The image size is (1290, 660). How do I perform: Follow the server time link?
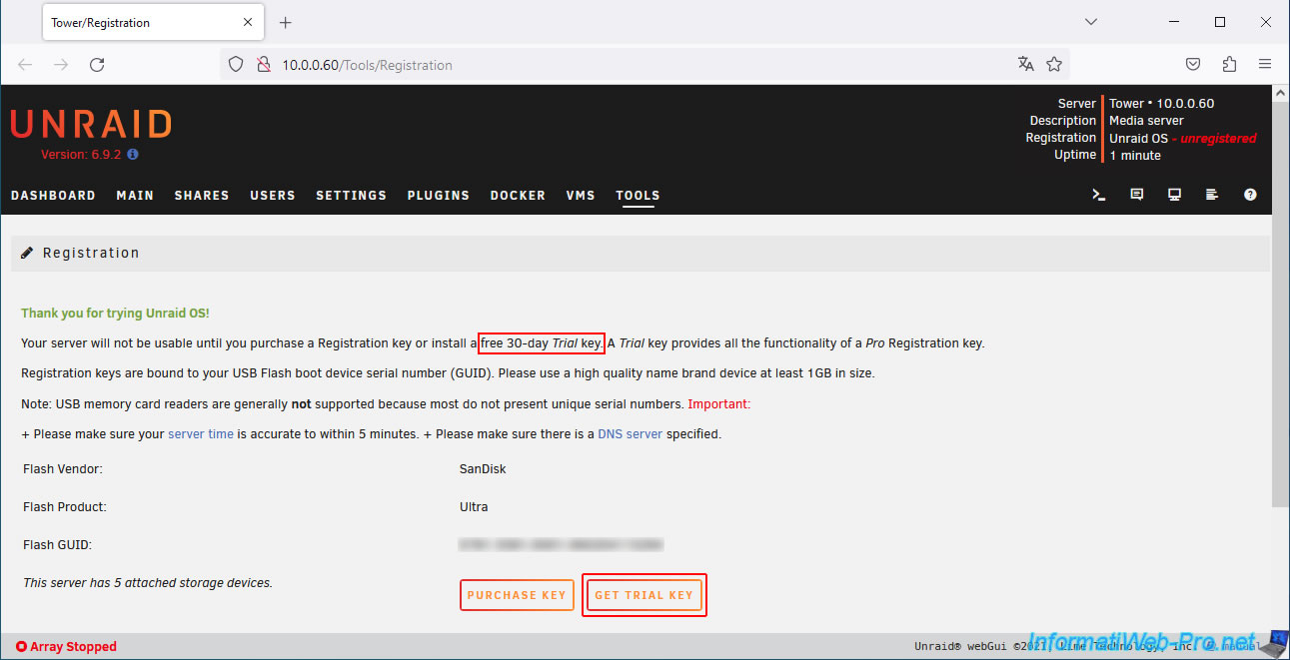tap(201, 434)
